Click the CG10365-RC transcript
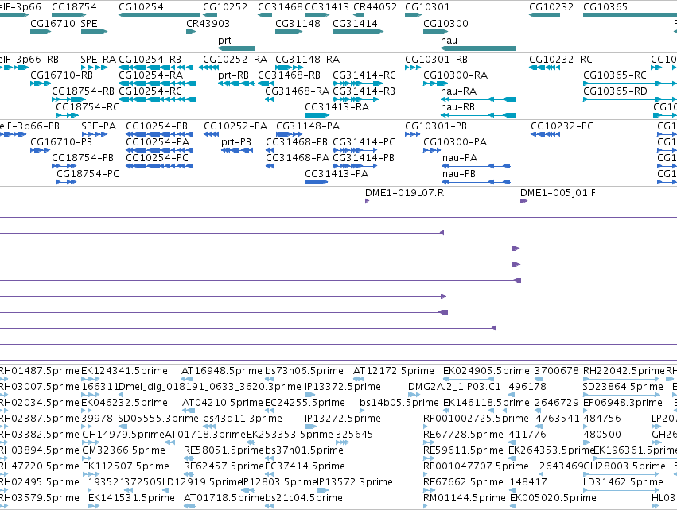The image size is (677, 510). [630, 83]
